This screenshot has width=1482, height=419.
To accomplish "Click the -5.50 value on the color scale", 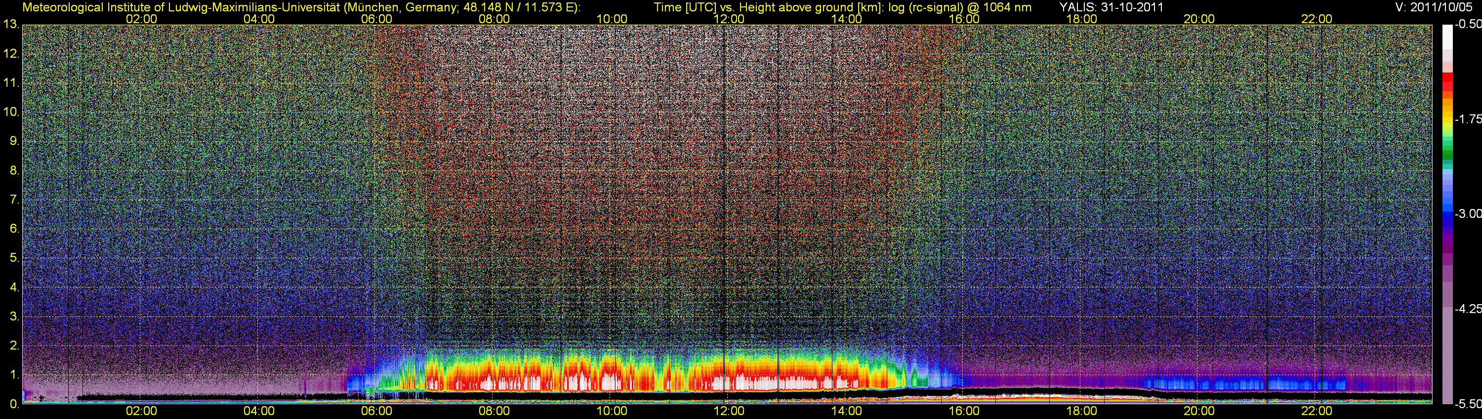I will point(1468,404).
